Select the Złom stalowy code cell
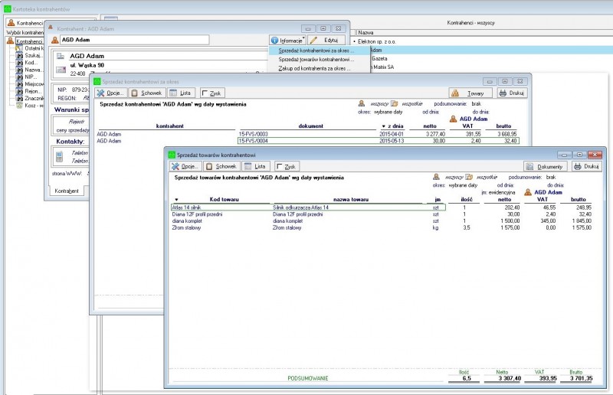This screenshot has width=613, height=395. click(186, 227)
